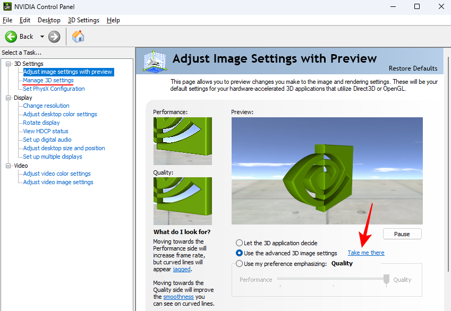
Task: Select Let the 3D application decide
Action: click(x=240, y=243)
